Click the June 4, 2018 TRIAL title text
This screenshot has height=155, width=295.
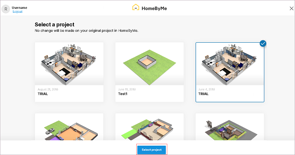click(204, 94)
